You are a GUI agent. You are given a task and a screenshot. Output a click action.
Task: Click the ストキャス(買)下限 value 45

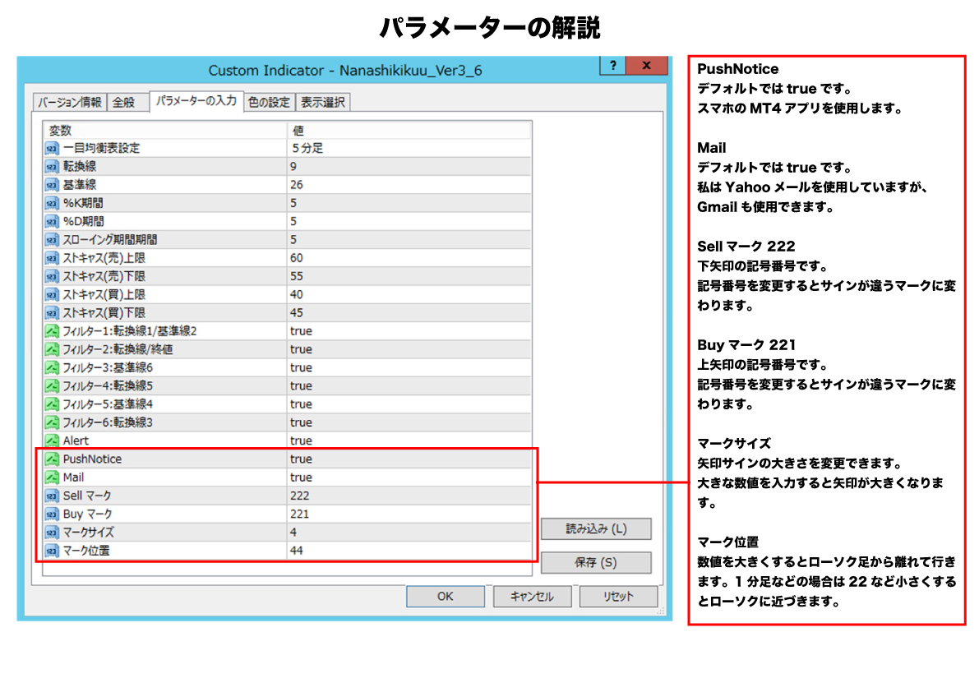click(297, 312)
